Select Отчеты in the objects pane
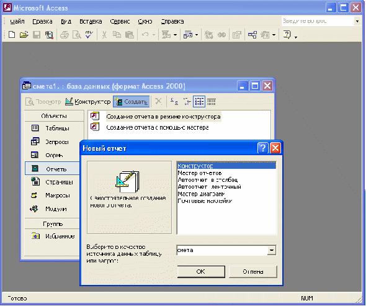366x306 pixels. [52, 169]
